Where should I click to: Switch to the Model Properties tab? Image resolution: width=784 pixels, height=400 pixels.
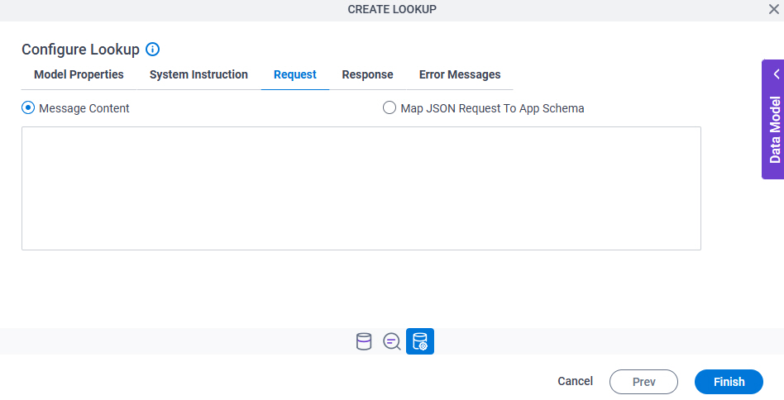click(x=79, y=74)
